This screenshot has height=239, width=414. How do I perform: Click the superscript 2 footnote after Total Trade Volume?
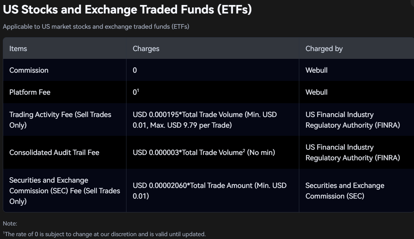pyautogui.click(x=244, y=150)
